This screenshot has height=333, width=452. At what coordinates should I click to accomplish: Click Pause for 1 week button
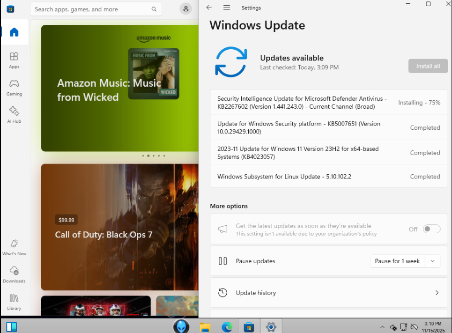[397, 261]
